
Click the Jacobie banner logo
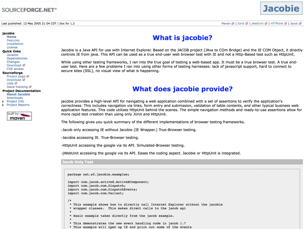pyautogui.click(x=281, y=8)
